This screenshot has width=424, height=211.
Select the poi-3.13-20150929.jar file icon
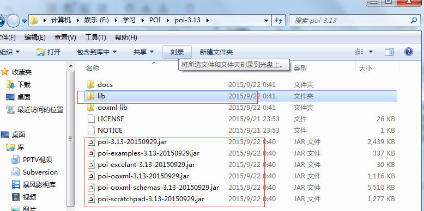[91, 141]
